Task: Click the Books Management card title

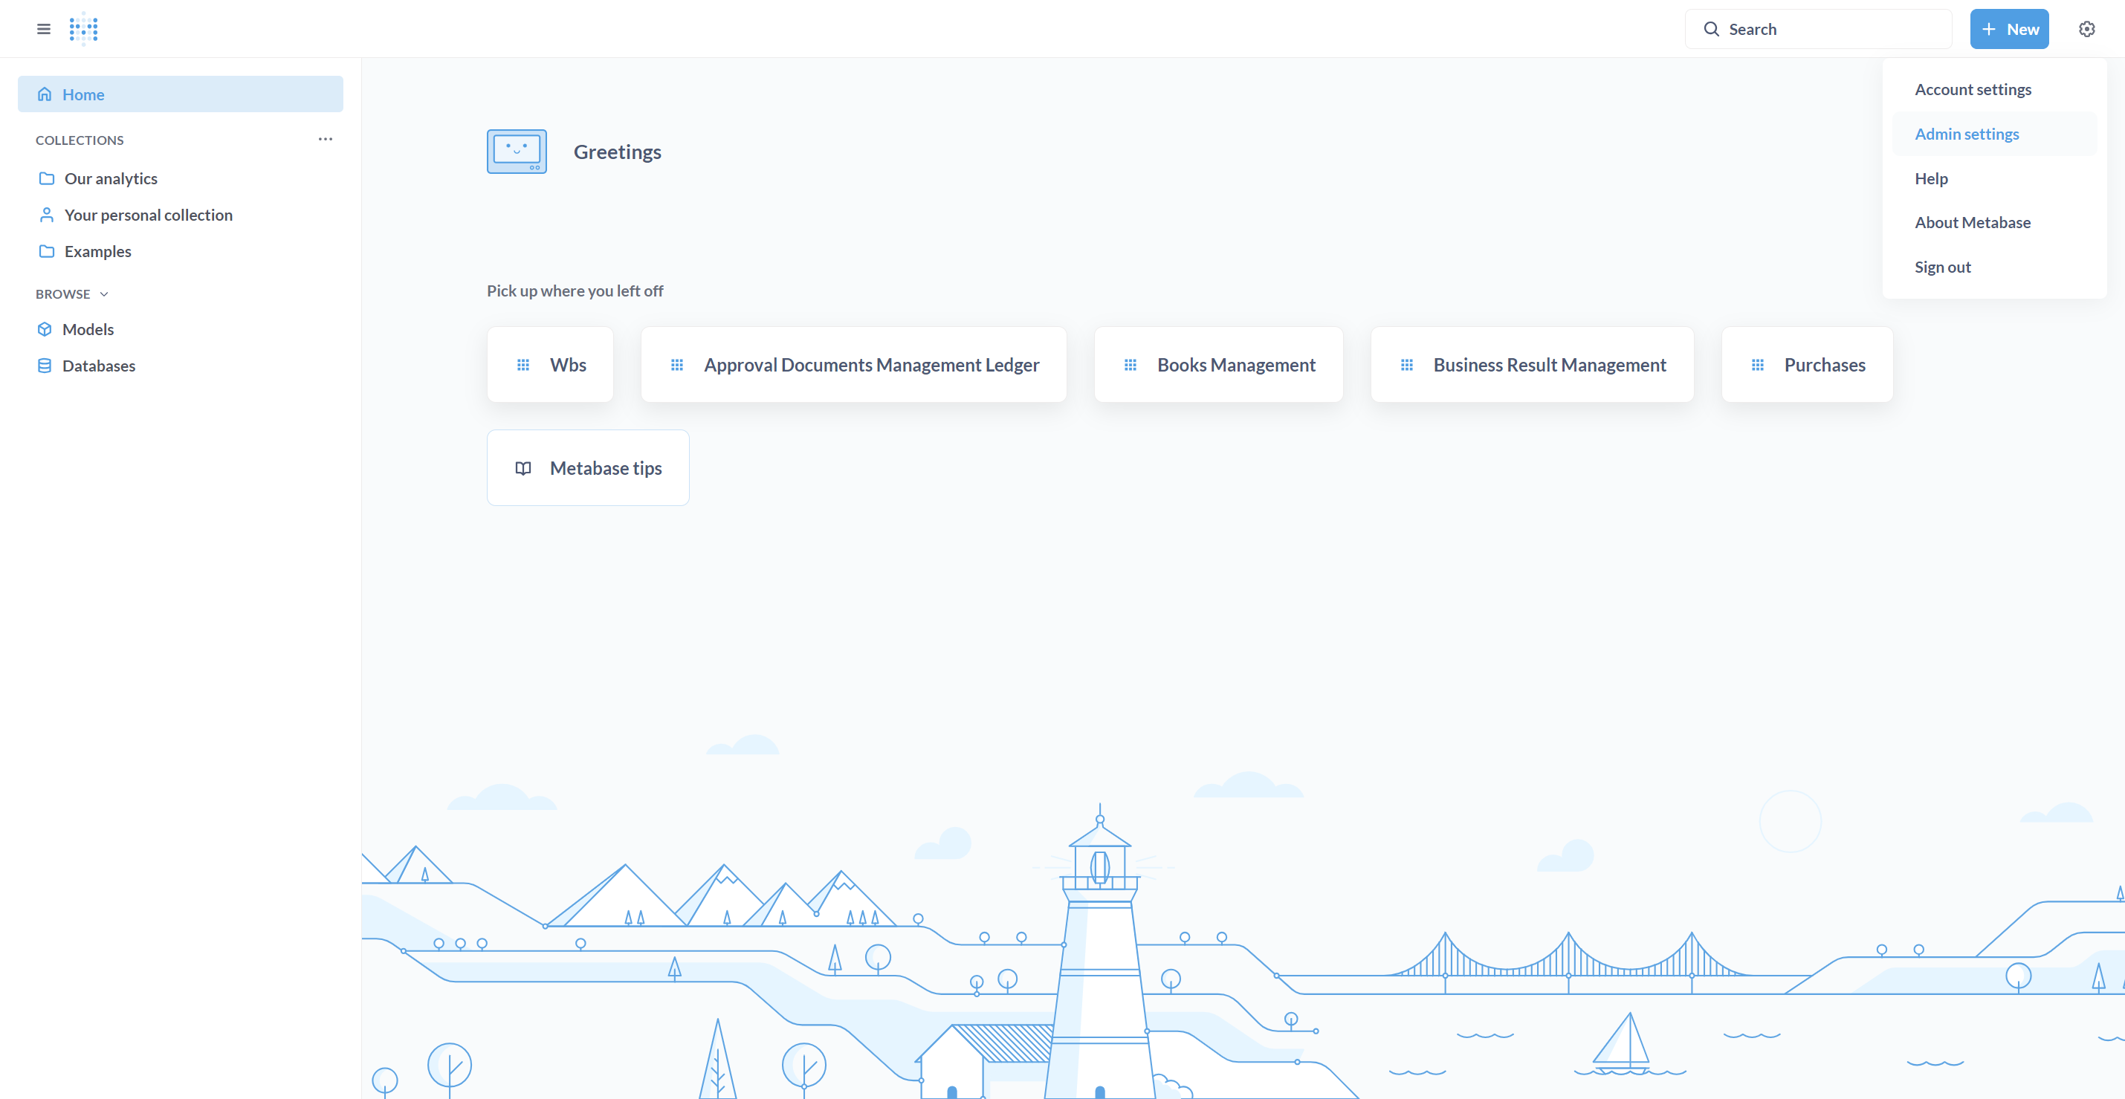Action: [x=1236, y=364]
